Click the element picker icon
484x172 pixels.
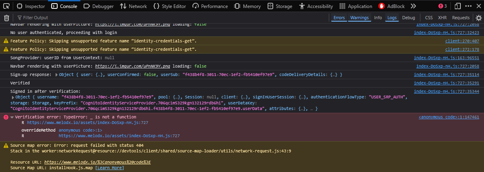(x=7, y=6)
